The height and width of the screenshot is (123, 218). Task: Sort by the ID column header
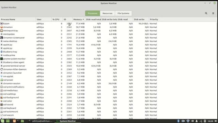67,19
